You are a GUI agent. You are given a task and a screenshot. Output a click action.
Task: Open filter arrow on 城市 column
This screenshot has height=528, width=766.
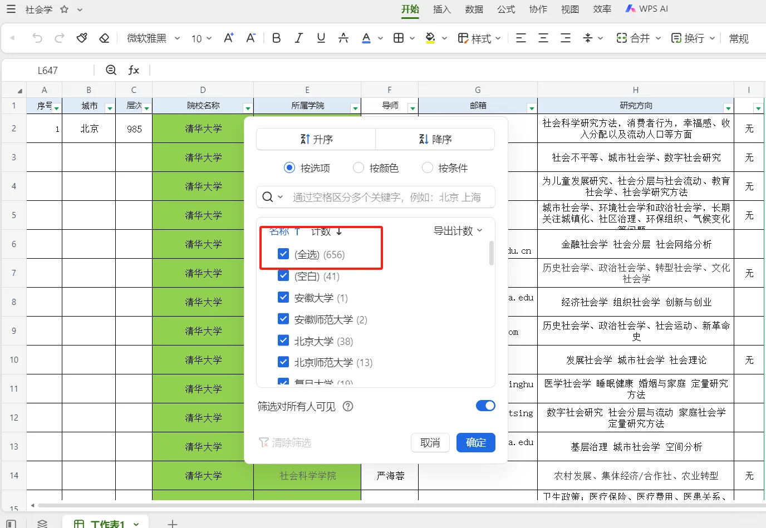tap(110, 108)
